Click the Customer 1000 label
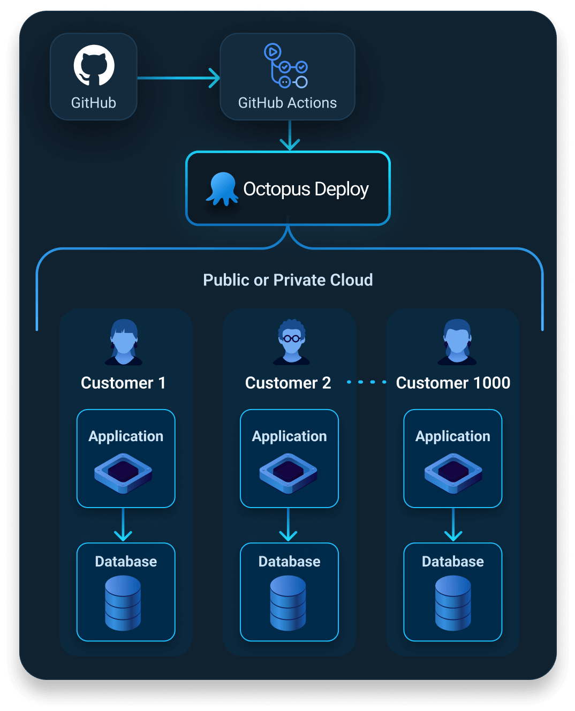 [453, 383]
